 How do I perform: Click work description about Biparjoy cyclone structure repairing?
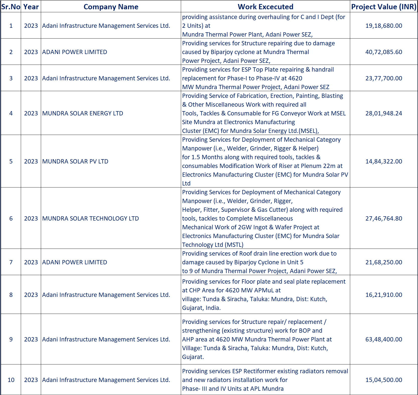pos(265,52)
